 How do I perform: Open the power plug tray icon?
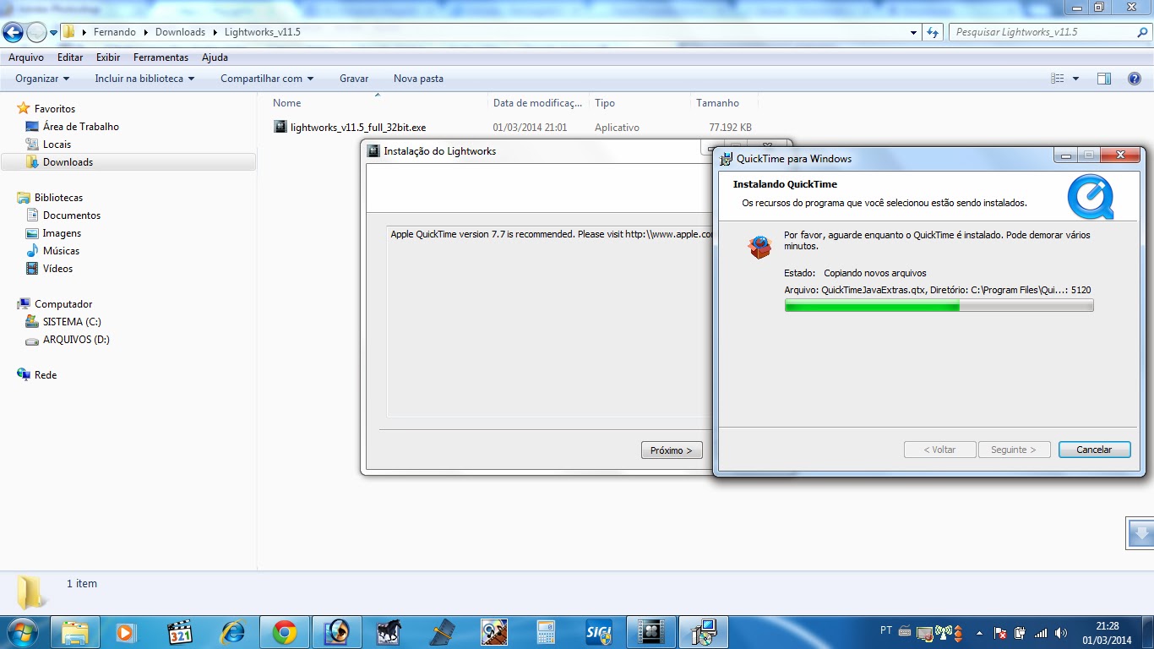[1021, 632]
